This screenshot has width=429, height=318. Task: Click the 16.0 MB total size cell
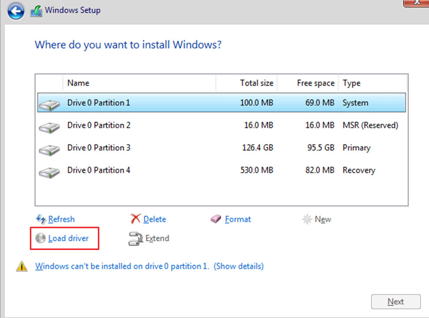click(258, 125)
